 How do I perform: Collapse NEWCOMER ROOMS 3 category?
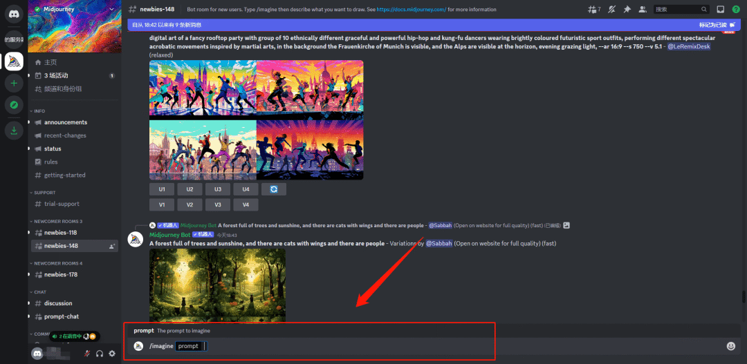tap(57, 221)
